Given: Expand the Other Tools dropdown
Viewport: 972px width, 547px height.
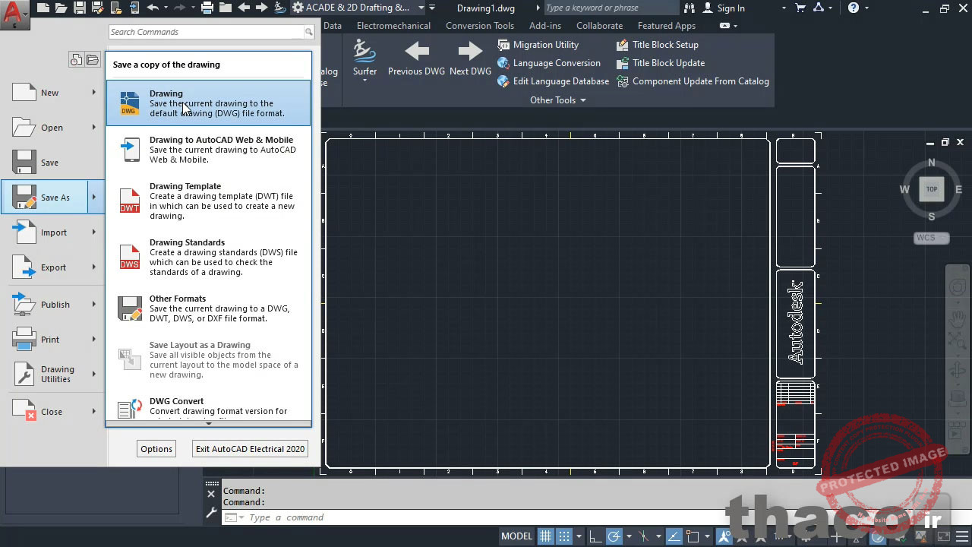Looking at the screenshot, I should click(x=557, y=100).
